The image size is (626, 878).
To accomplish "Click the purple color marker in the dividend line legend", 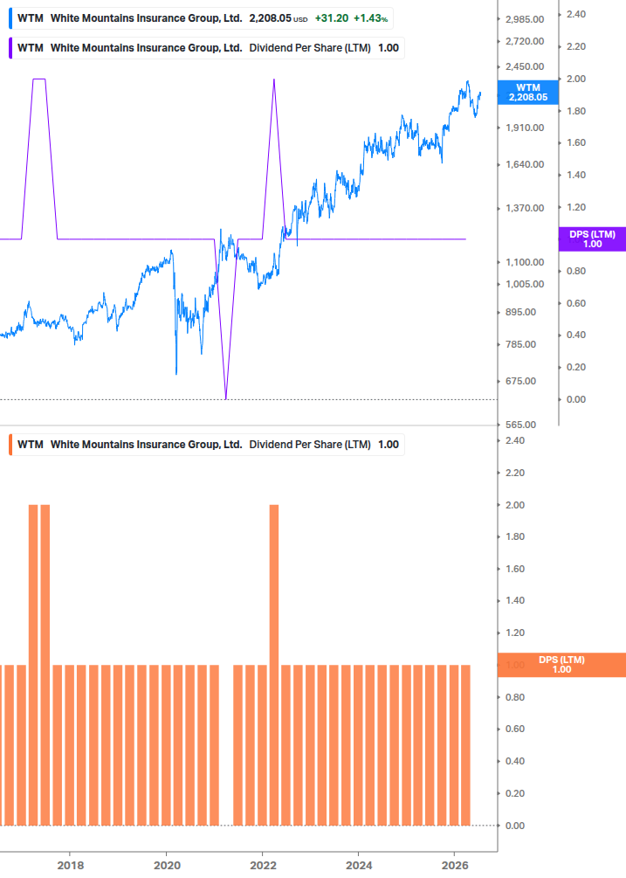I will coord(10,48).
